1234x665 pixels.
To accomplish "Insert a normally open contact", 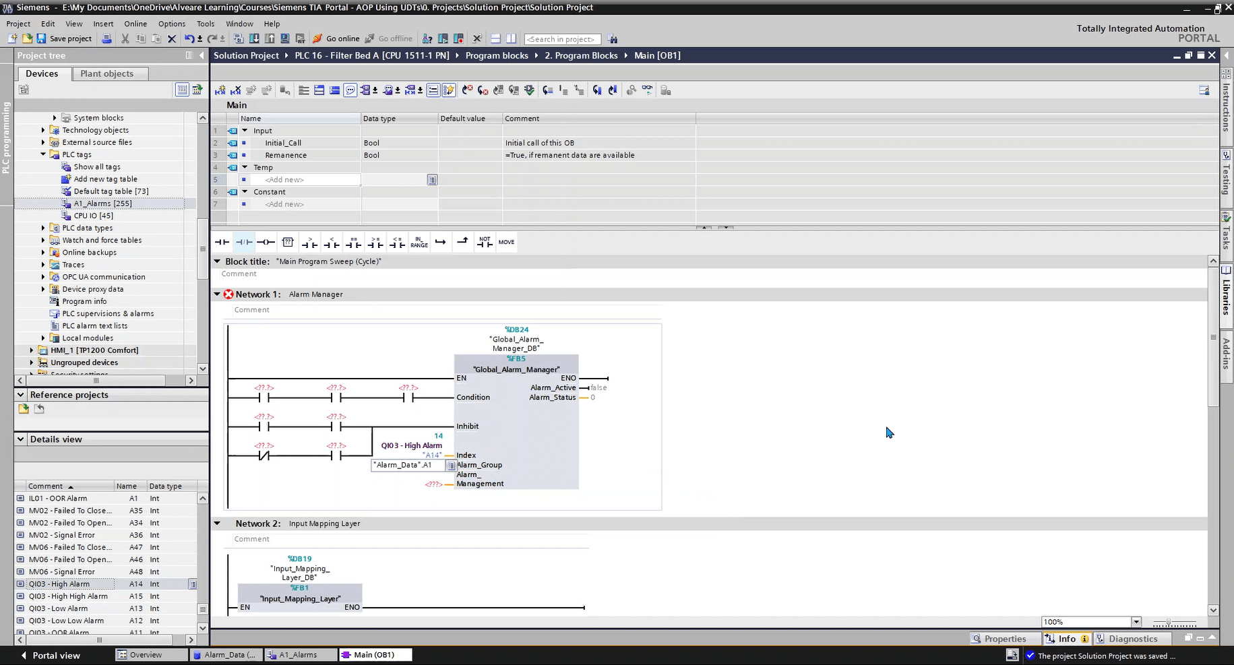I will [x=222, y=242].
